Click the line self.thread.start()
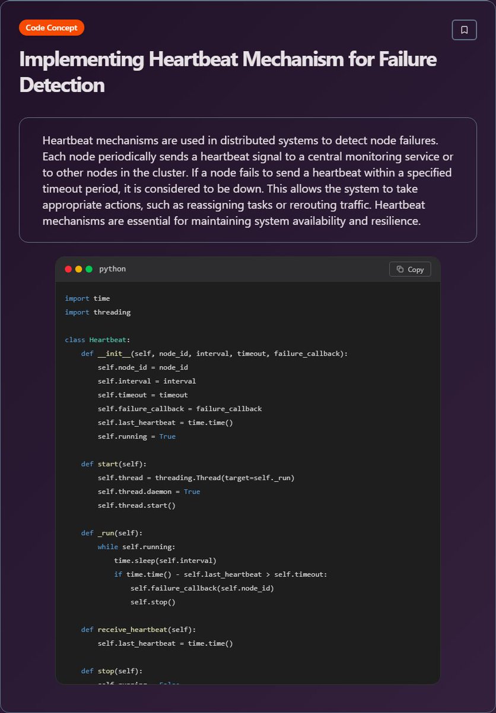The image size is (496, 713). (x=137, y=505)
